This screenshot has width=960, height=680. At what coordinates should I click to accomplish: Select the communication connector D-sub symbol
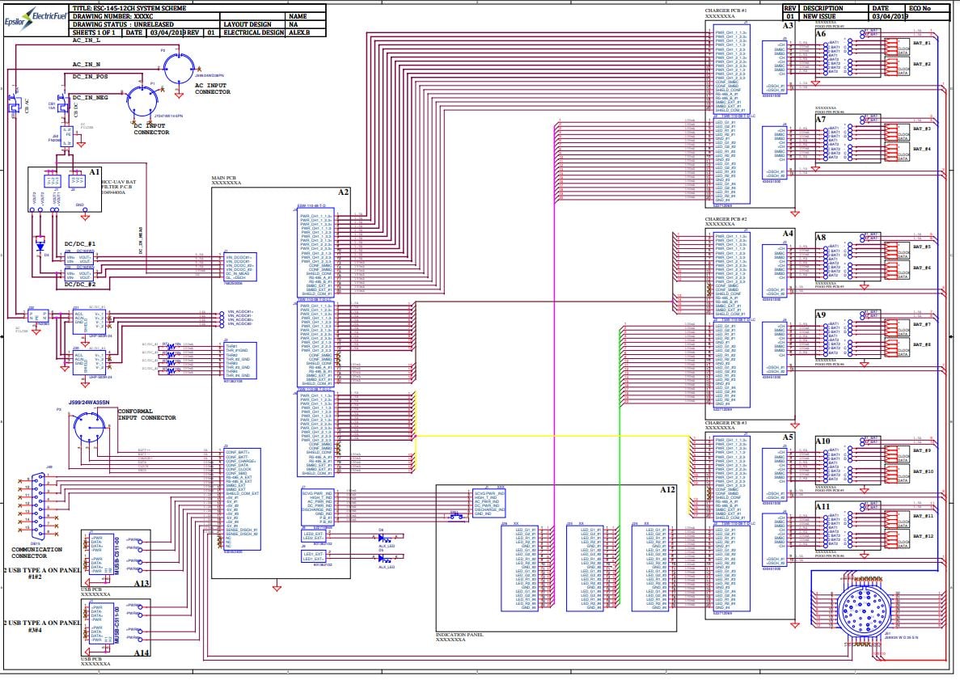(36, 504)
